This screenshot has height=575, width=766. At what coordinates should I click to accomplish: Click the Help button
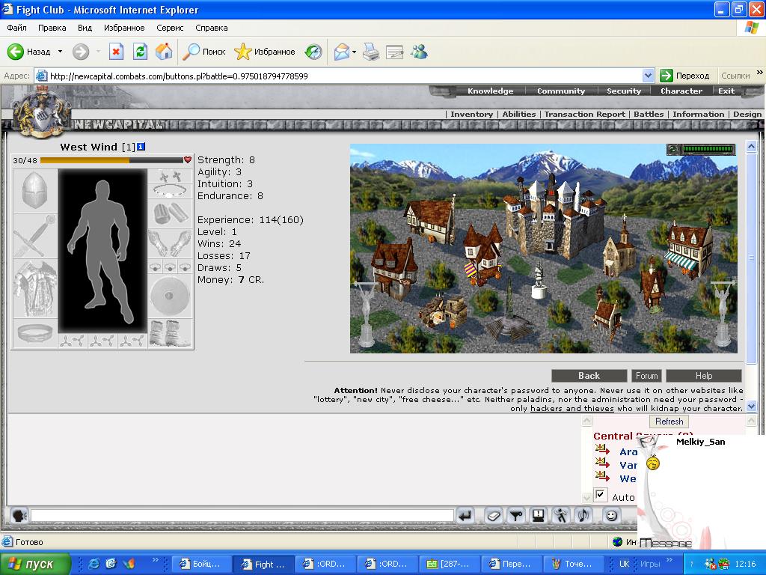pyautogui.click(x=703, y=376)
